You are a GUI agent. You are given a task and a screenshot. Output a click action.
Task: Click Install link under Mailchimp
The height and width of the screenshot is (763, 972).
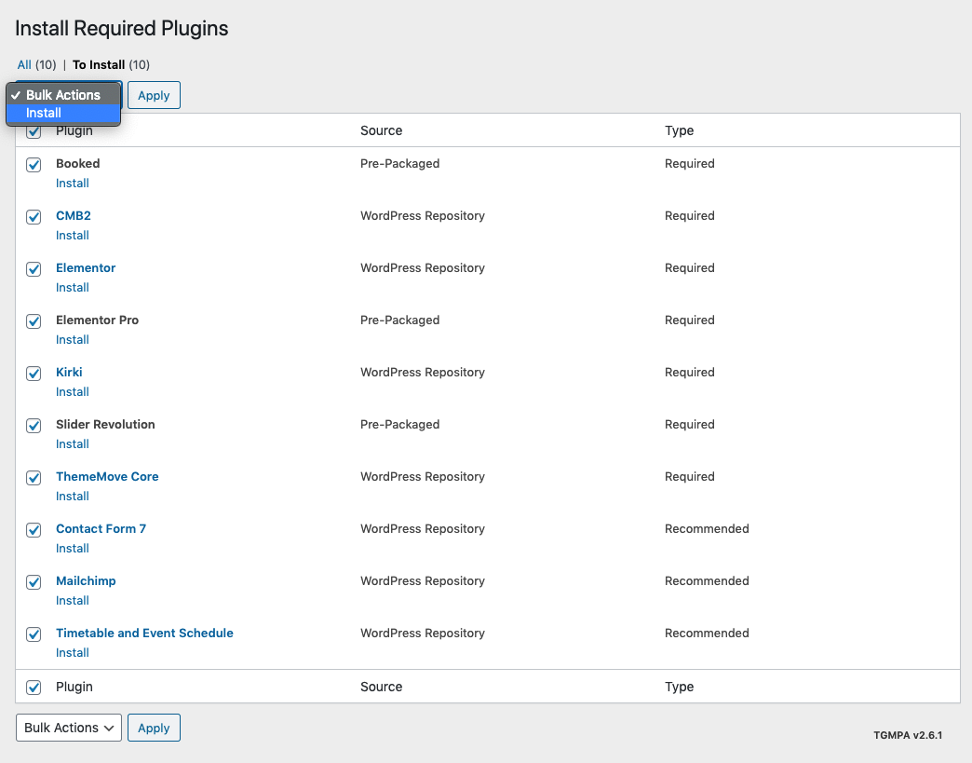pyautogui.click(x=73, y=600)
